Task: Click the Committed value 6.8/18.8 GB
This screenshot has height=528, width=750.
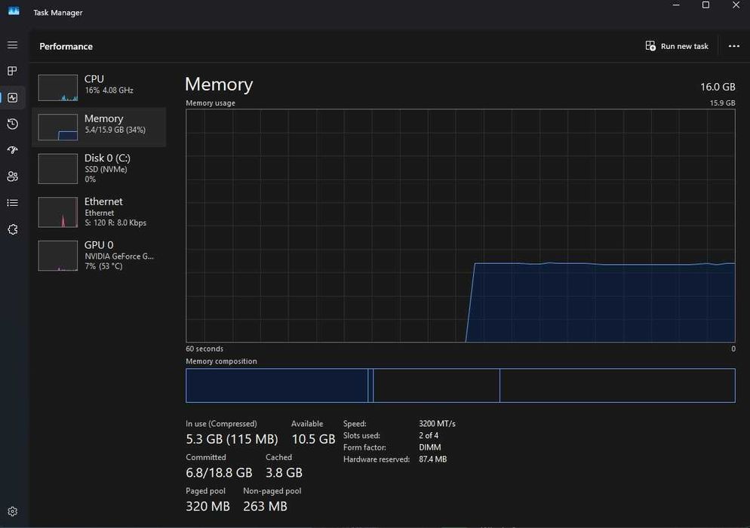Action: [x=219, y=472]
